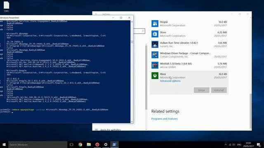Image resolution: width=264 pixels, height=148 pixels.
Task: Focus the Search Windows taskbar box
Action: [38, 144]
